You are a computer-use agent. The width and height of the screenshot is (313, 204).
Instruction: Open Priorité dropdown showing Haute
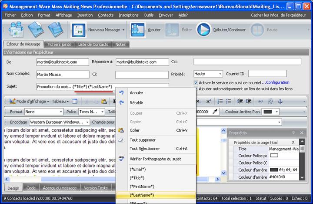click(x=208, y=74)
